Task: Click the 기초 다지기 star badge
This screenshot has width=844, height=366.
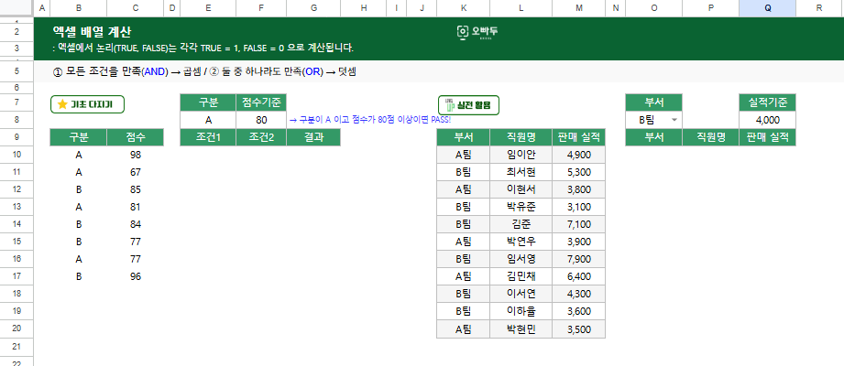Action: 87,104
